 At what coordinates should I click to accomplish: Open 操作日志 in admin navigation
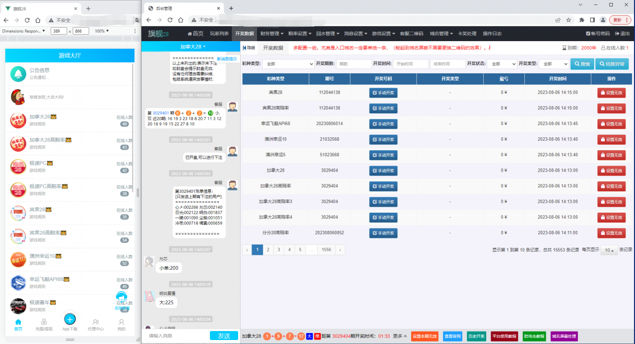click(x=492, y=34)
